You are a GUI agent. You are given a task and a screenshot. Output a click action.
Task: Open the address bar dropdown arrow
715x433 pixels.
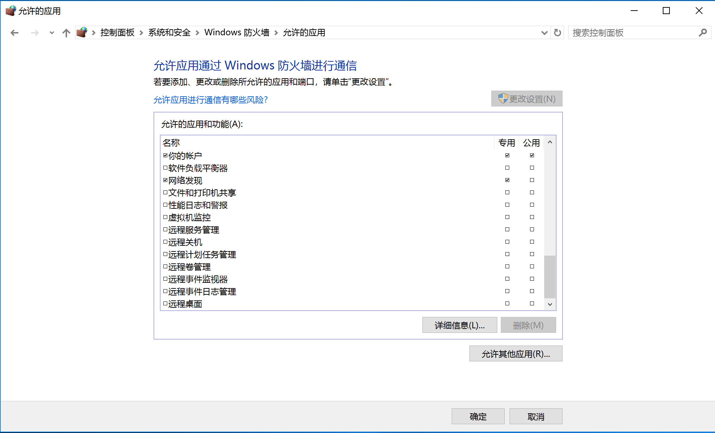point(545,32)
